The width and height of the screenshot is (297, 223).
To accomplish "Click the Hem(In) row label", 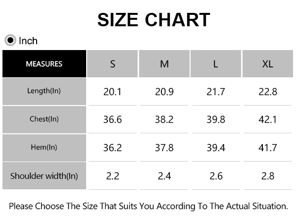I will 45,148.
